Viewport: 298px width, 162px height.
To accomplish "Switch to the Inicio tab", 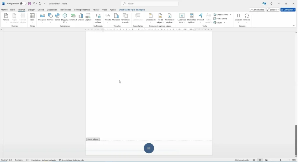I will click(12, 10).
